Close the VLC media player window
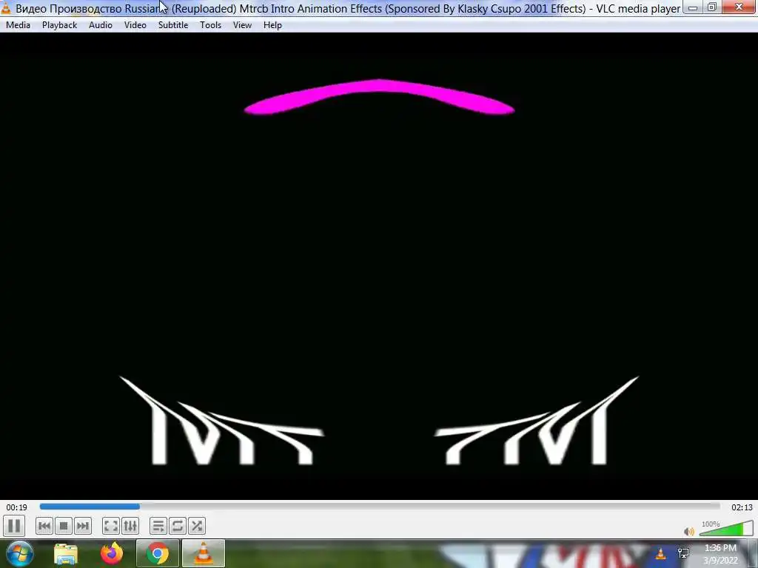 click(739, 7)
